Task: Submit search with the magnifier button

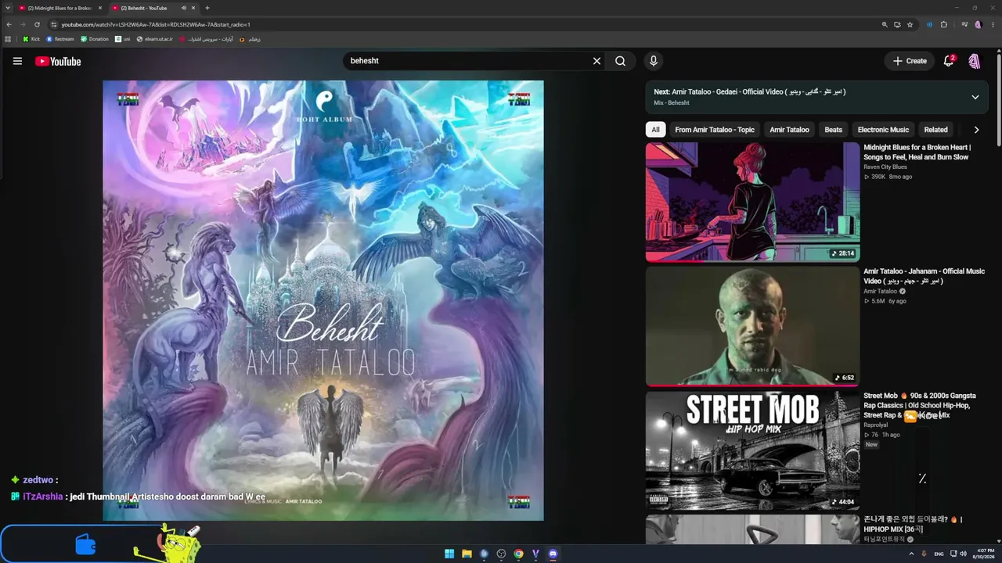Action: click(x=620, y=61)
